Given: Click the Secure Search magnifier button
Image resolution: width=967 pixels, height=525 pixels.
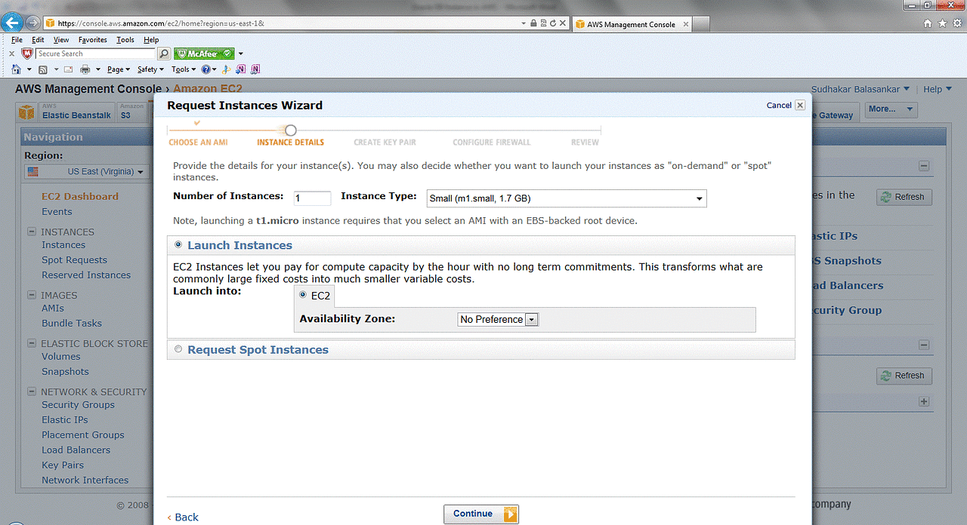Looking at the screenshot, I should pyautogui.click(x=164, y=54).
